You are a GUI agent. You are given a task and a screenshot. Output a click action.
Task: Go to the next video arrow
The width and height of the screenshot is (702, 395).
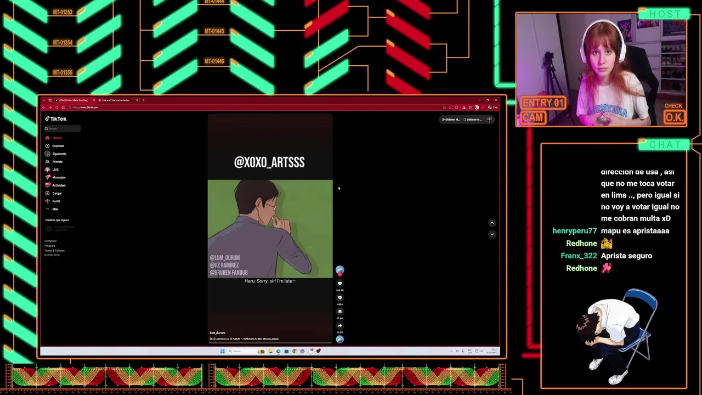[x=492, y=234]
